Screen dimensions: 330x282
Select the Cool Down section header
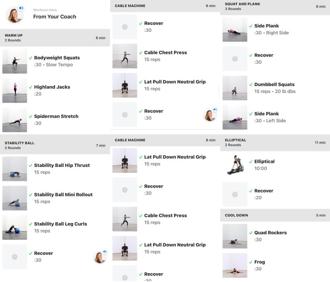tap(275, 215)
